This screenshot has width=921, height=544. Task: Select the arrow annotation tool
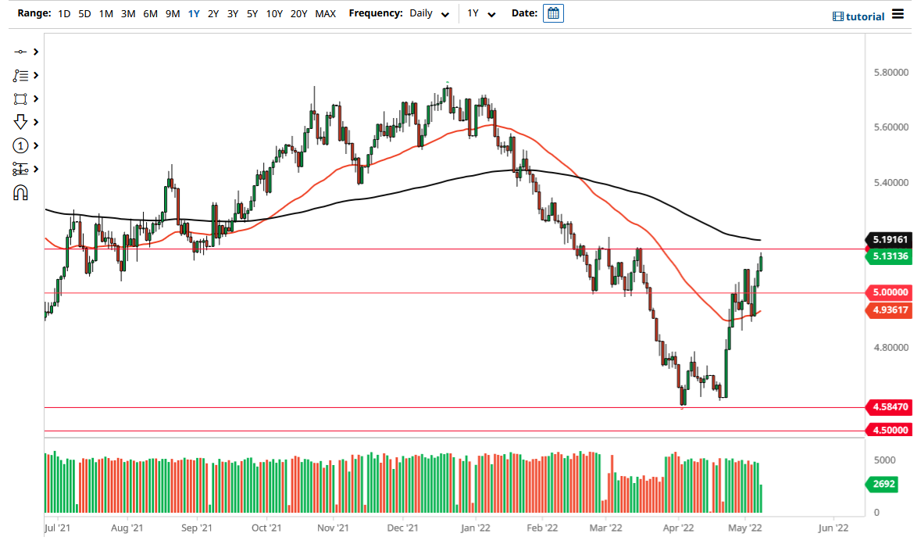click(x=22, y=122)
